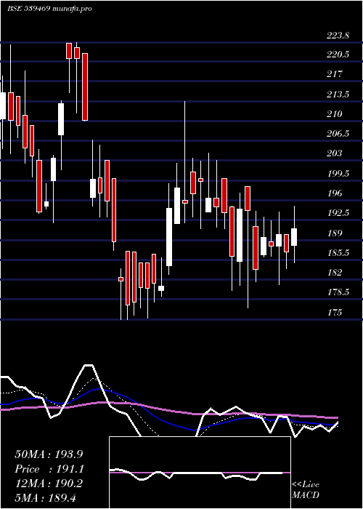Image resolution: width=363 pixels, height=509 pixels.
Task: Select the 210 price axis label
Action: click(x=334, y=114)
